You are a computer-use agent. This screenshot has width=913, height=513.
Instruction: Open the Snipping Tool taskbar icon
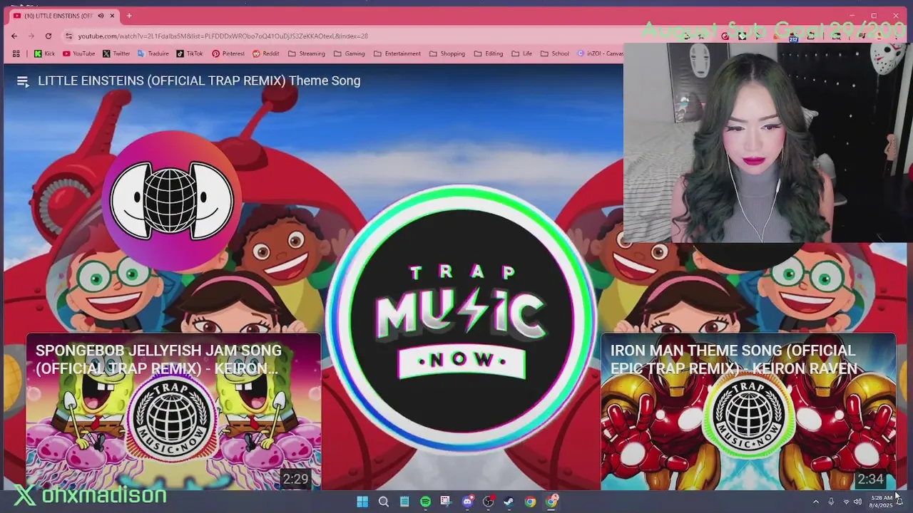pos(446,502)
